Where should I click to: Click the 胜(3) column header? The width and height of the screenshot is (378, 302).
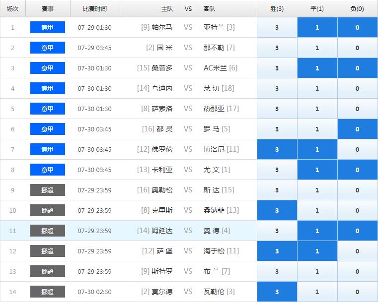277,8
